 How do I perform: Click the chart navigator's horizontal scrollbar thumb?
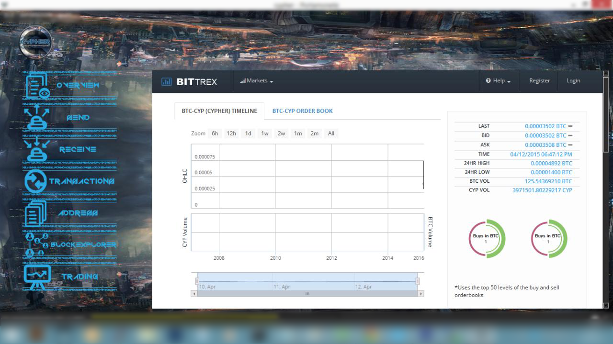pos(307,294)
